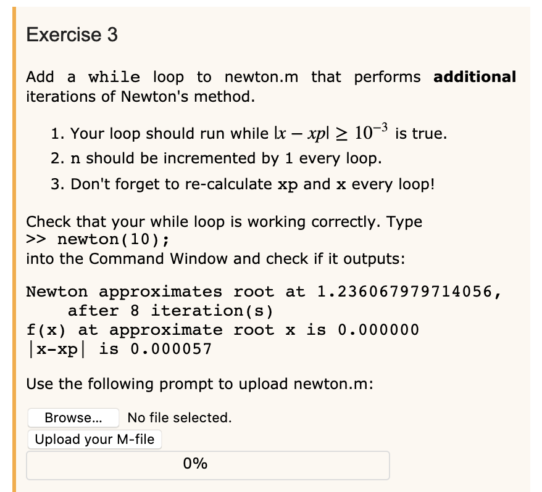Click the orange vertical border bar
542x492 pixels.
(14, 249)
